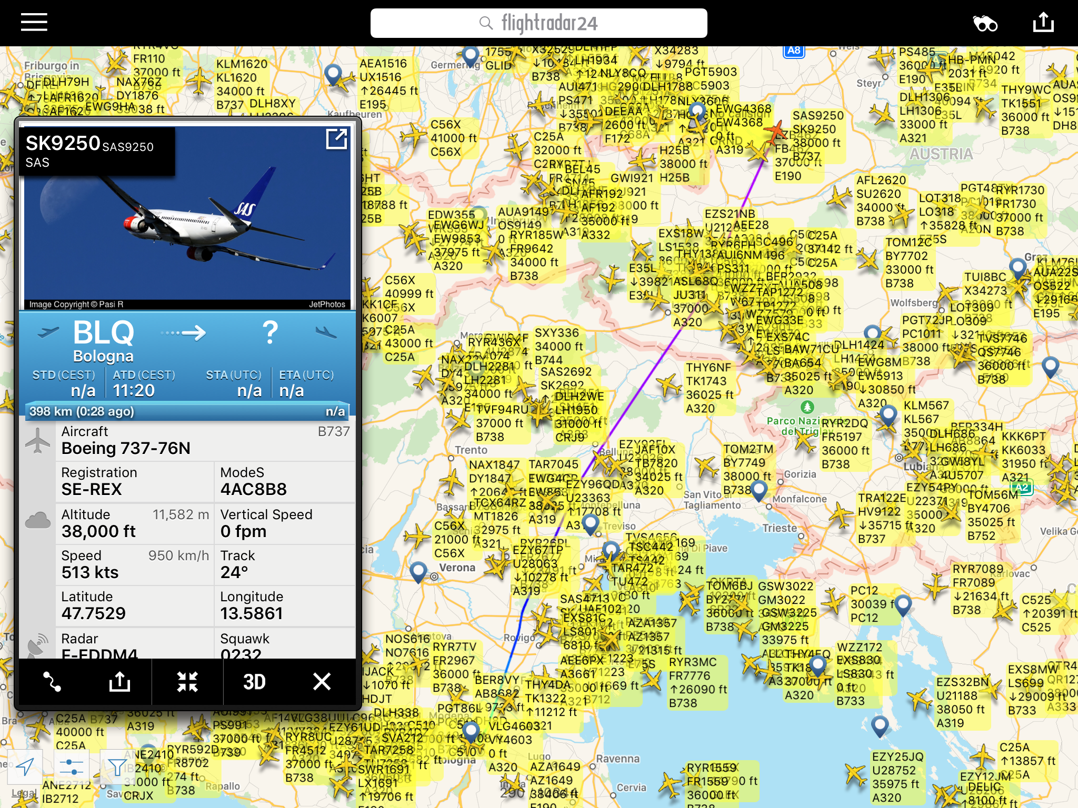1078x808 pixels.
Task: Tap the airport pin near Verona
Action: pos(418,571)
